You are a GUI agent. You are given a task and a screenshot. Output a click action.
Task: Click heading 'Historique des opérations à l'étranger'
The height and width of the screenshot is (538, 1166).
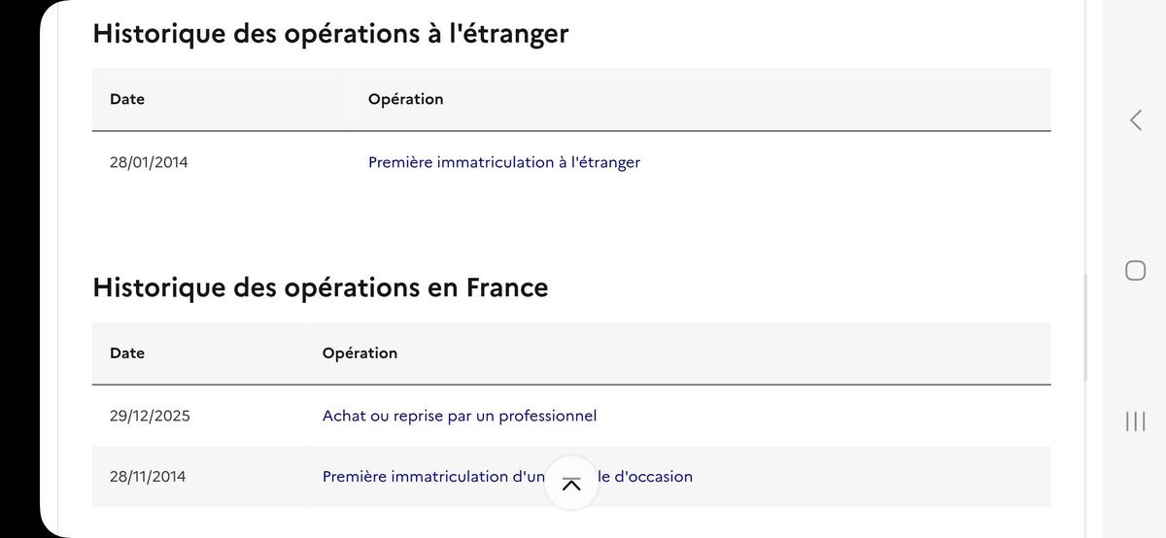tap(330, 33)
